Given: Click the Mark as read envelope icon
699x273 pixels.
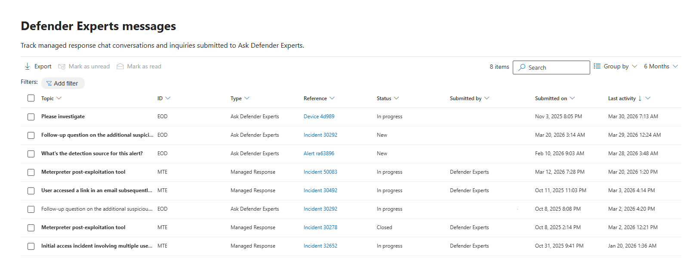Looking at the screenshot, I should pyautogui.click(x=120, y=67).
